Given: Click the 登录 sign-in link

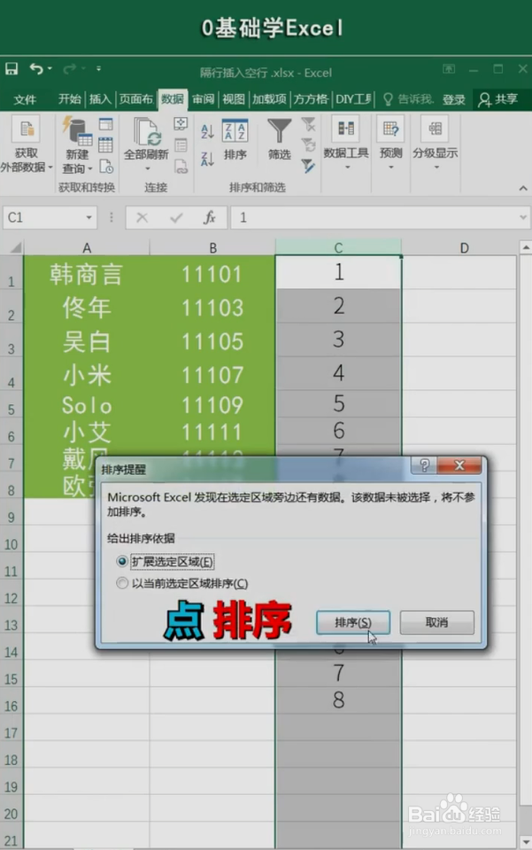Looking at the screenshot, I should (453, 99).
